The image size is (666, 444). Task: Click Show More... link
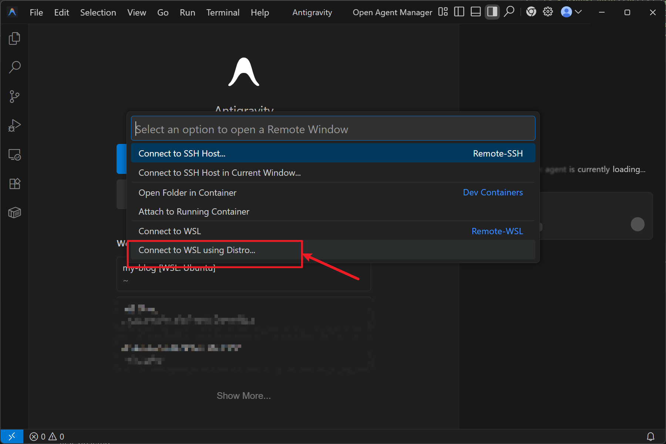tap(243, 396)
